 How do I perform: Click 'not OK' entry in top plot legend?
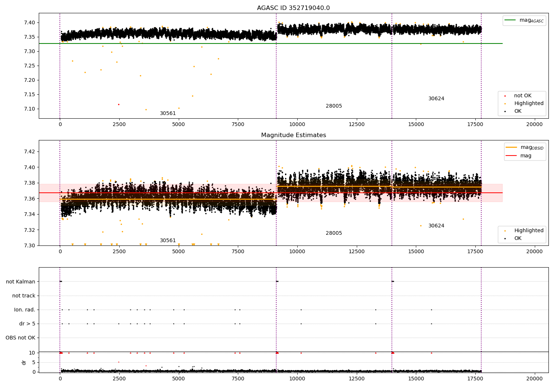pos(523,96)
